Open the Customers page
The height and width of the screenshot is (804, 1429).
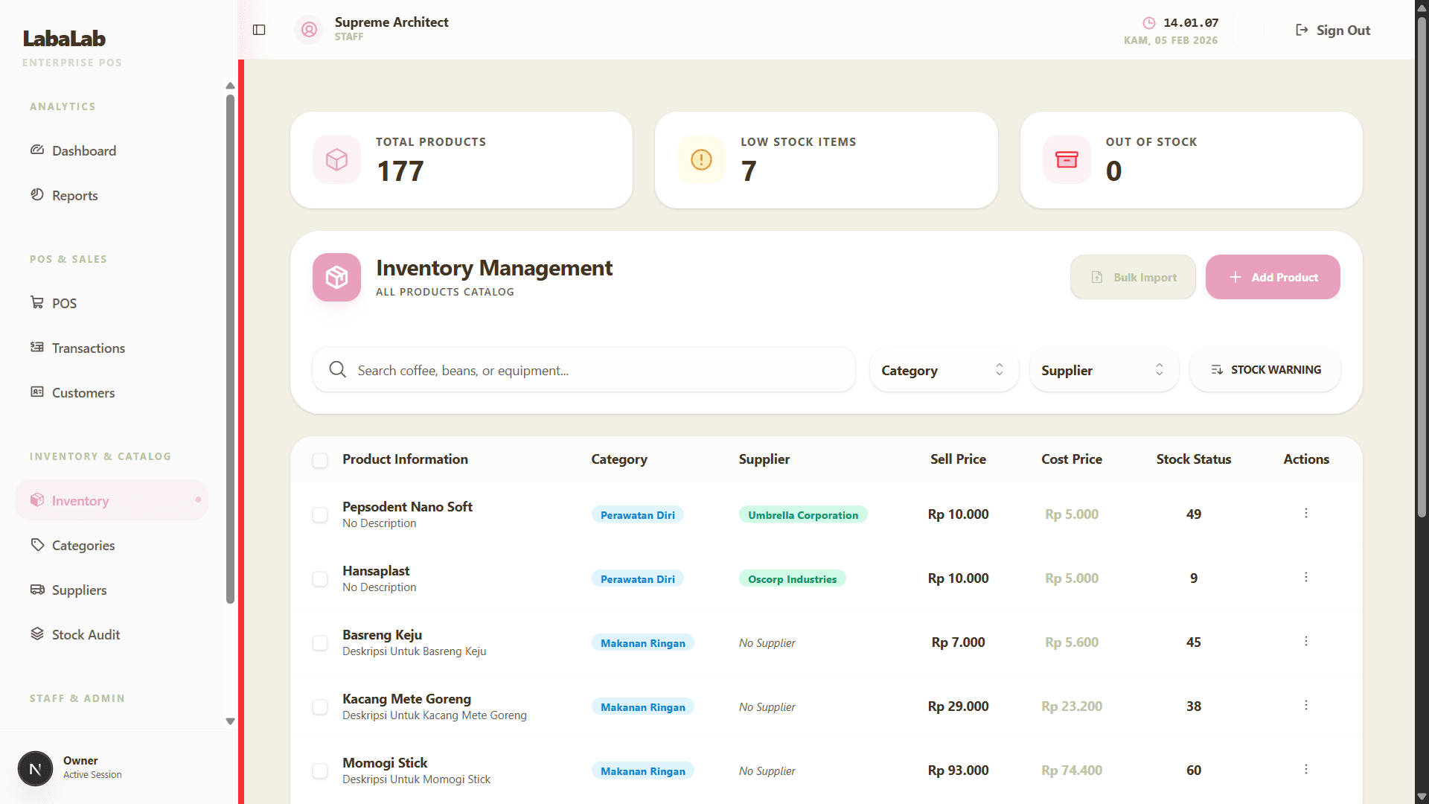click(112, 392)
